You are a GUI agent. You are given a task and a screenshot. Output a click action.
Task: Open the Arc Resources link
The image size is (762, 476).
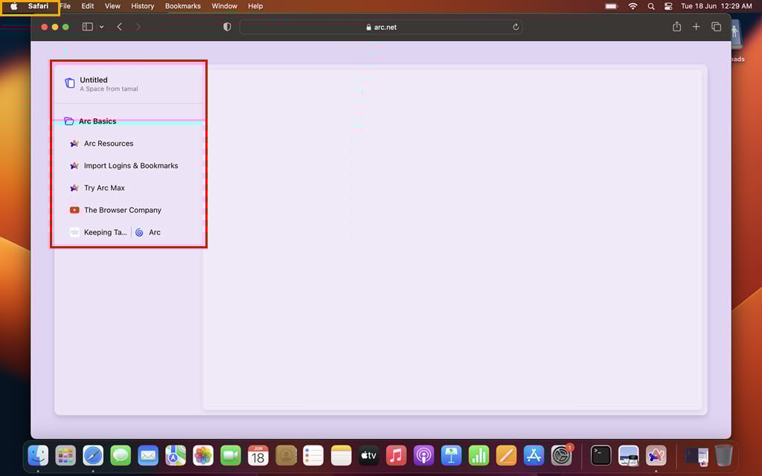pyautogui.click(x=109, y=144)
